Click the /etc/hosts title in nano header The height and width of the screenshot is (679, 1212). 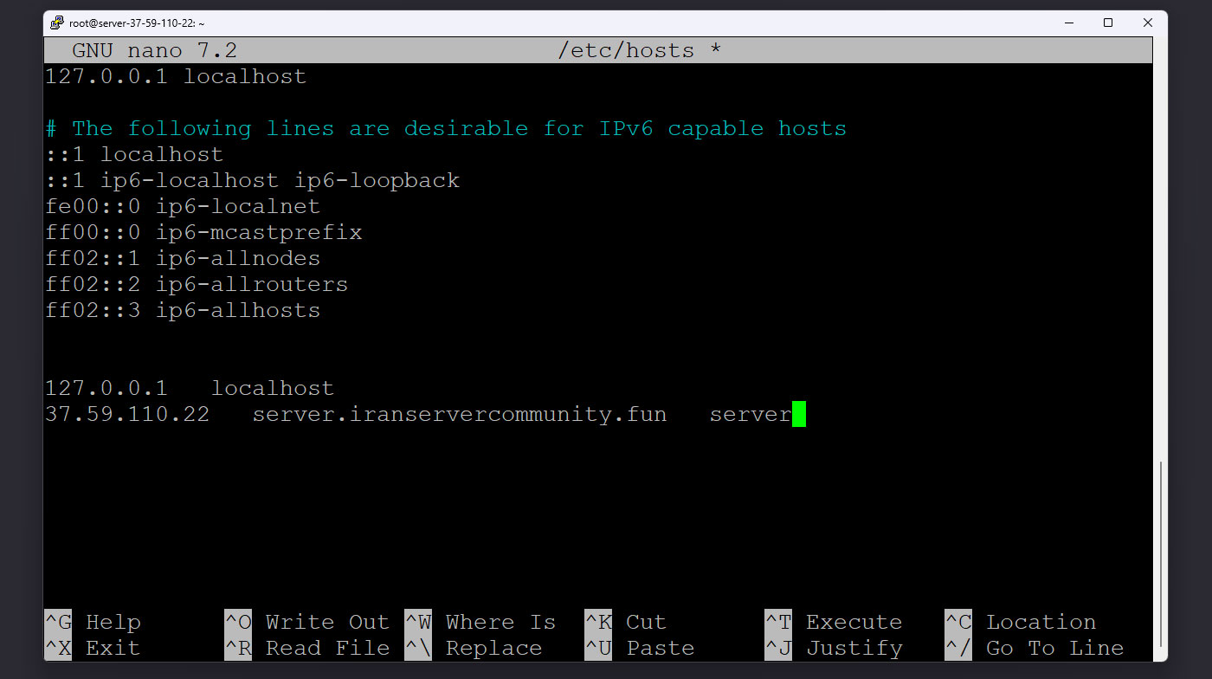pyautogui.click(x=628, y=50)
